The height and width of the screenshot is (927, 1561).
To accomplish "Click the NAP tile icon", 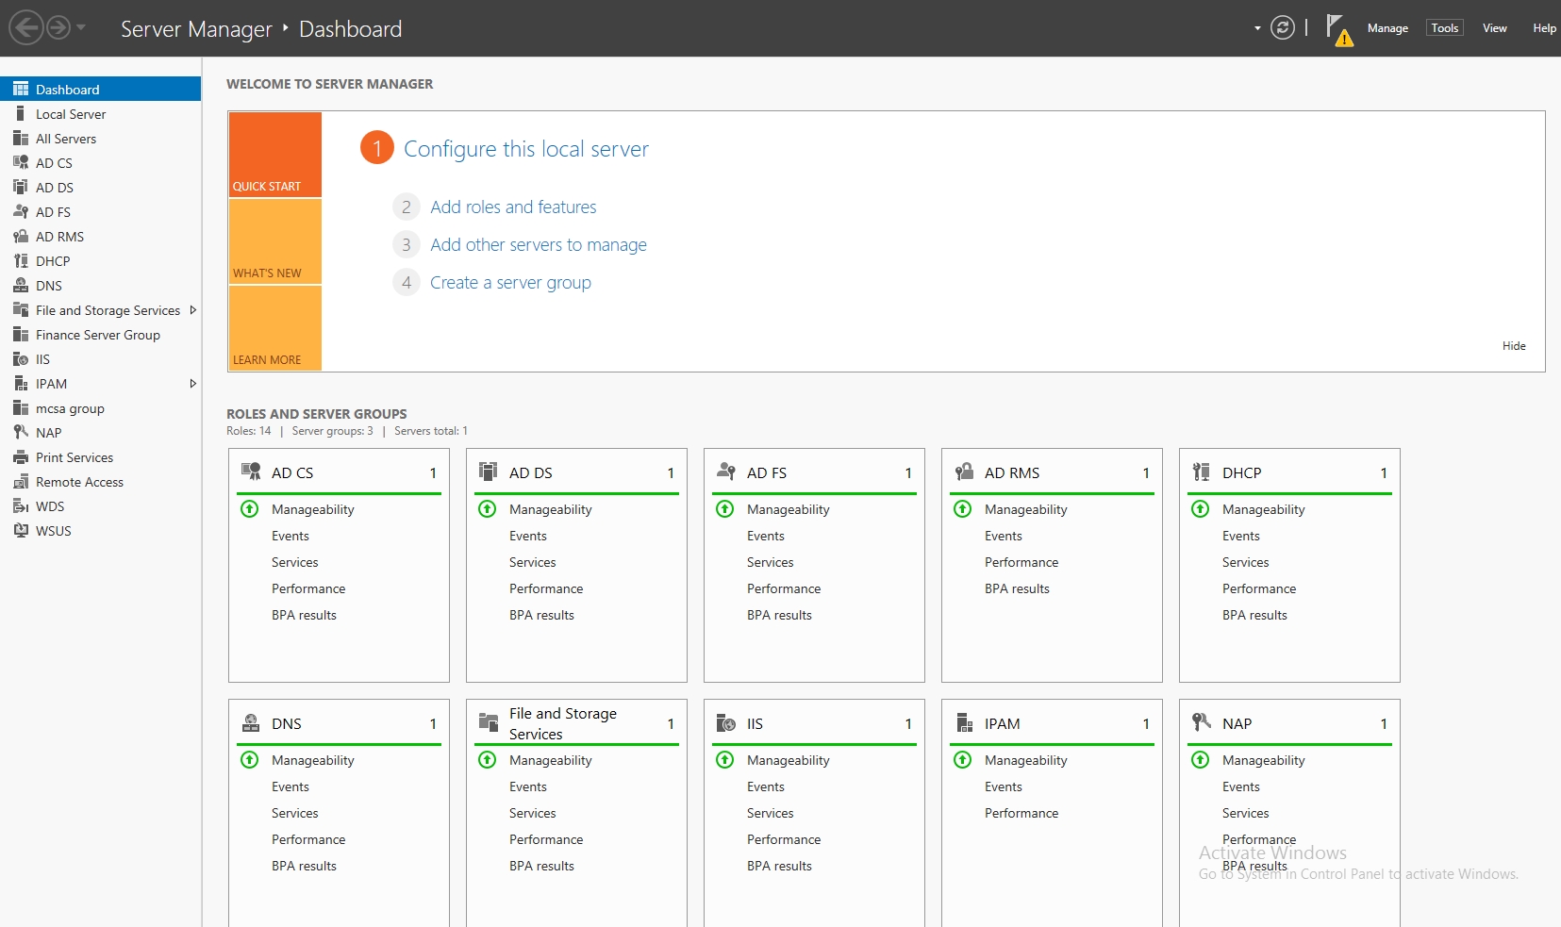I will (1201, 722).
